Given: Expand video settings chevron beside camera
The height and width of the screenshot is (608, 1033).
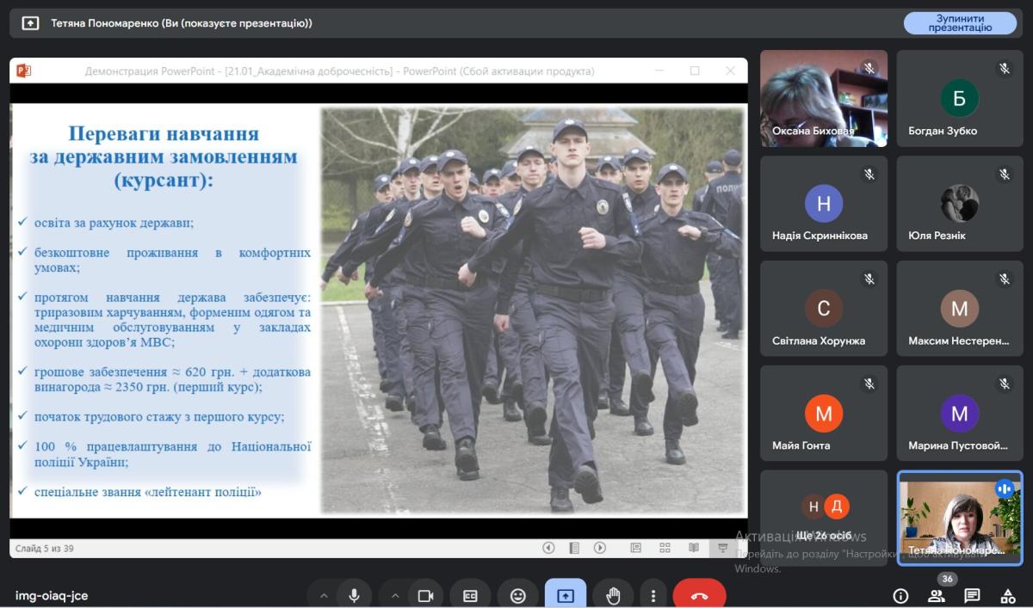Looking at the screenshot, I should click(395, 595).
